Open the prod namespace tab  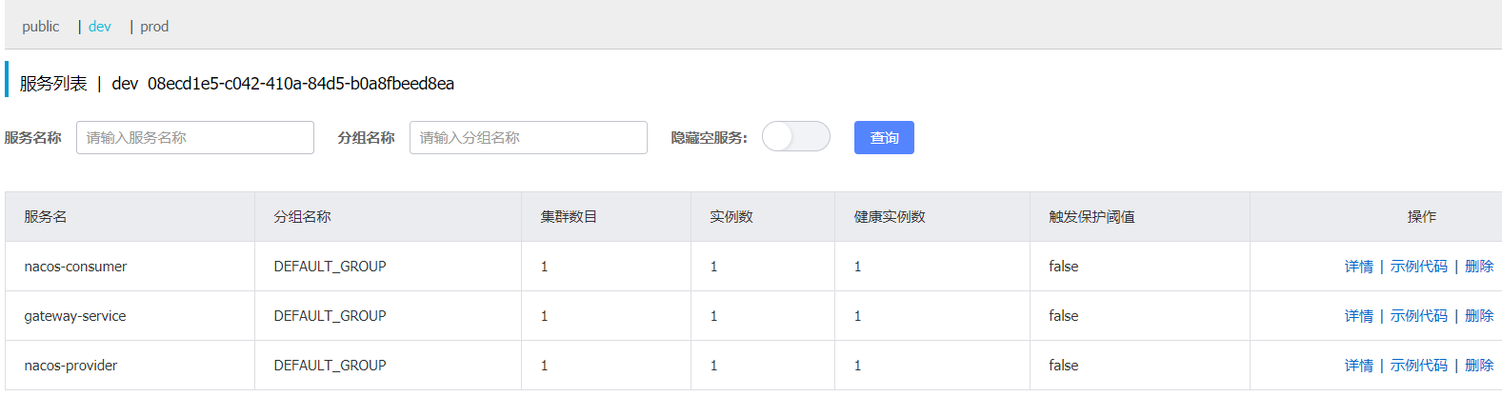(x=154, y=27)
